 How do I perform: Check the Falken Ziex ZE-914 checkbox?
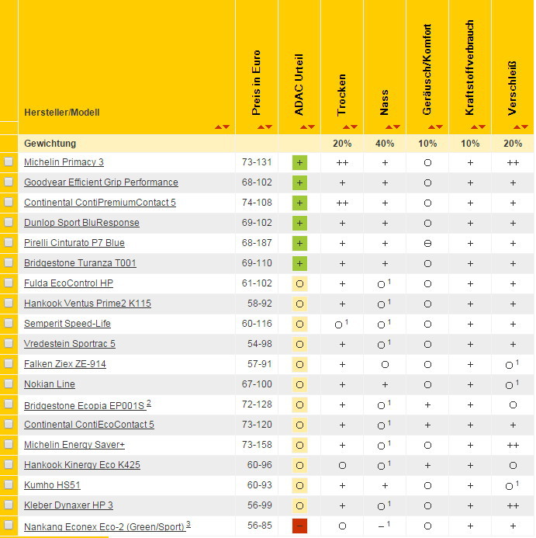tap(9, 363)
